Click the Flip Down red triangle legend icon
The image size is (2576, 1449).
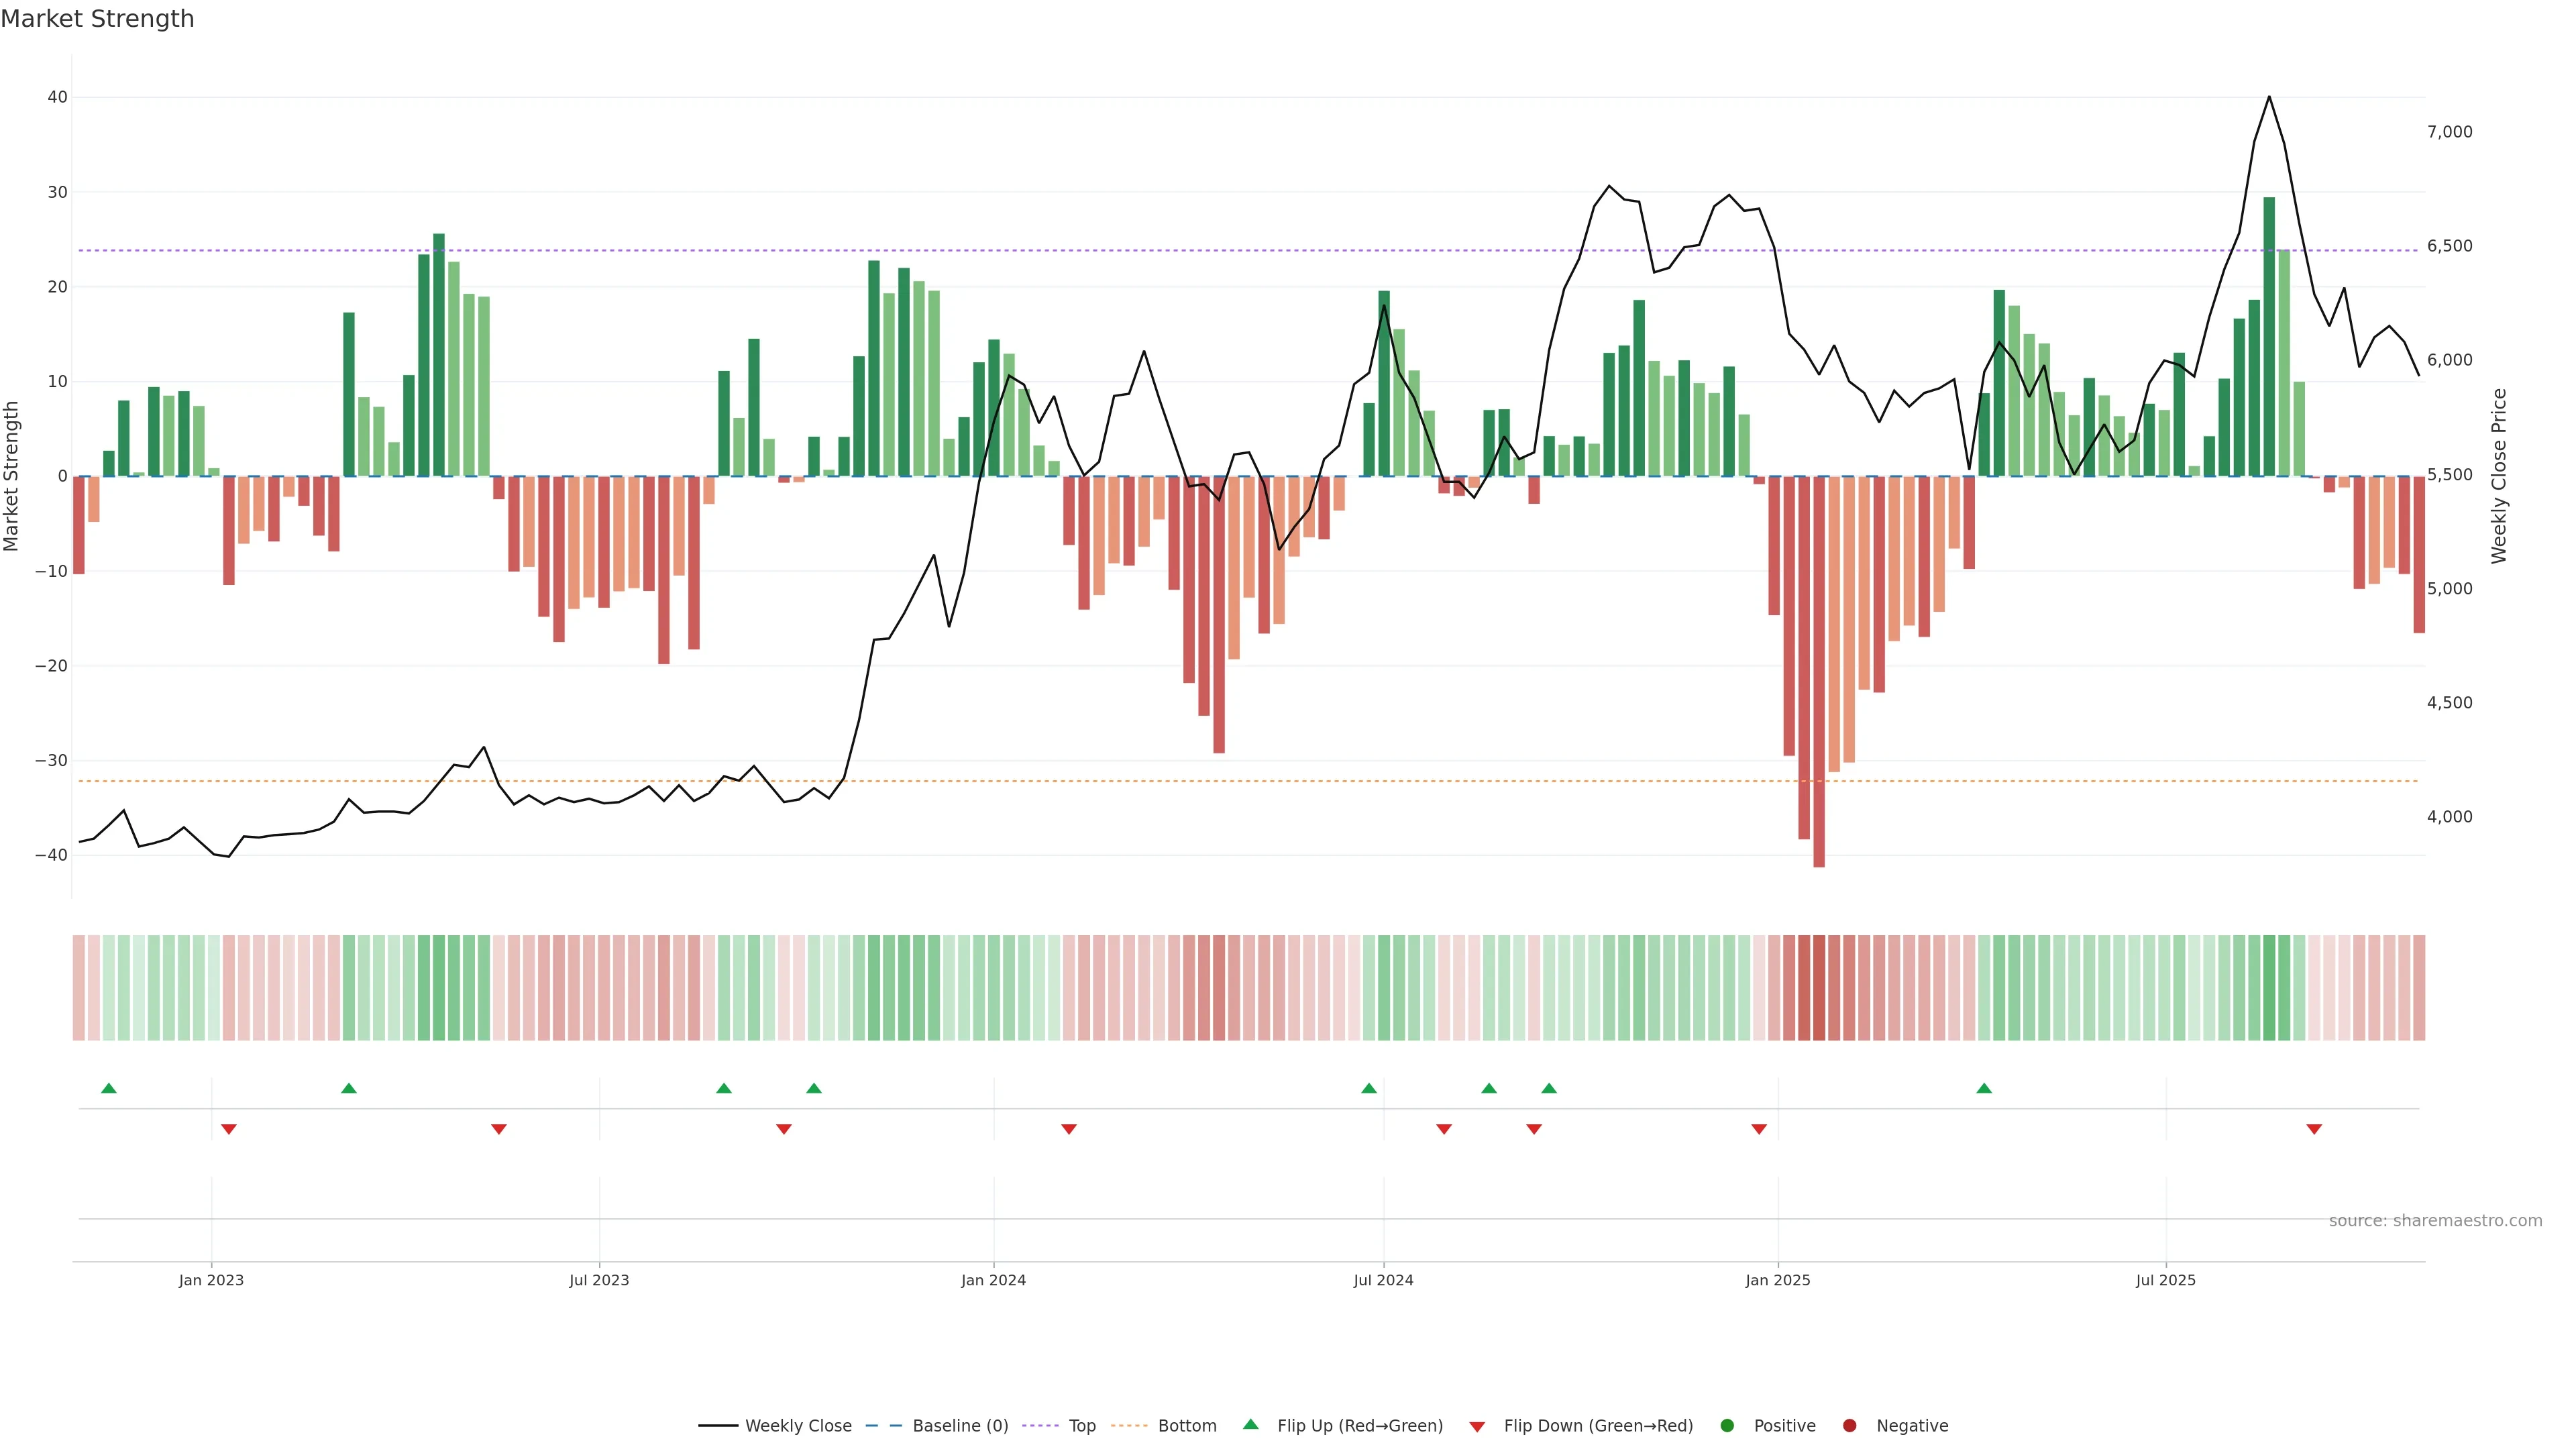(1477, 1427)
